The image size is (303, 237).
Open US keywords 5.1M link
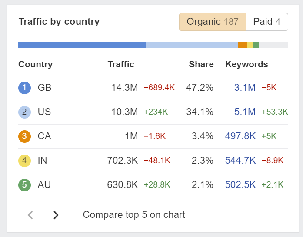click(245, 112)
